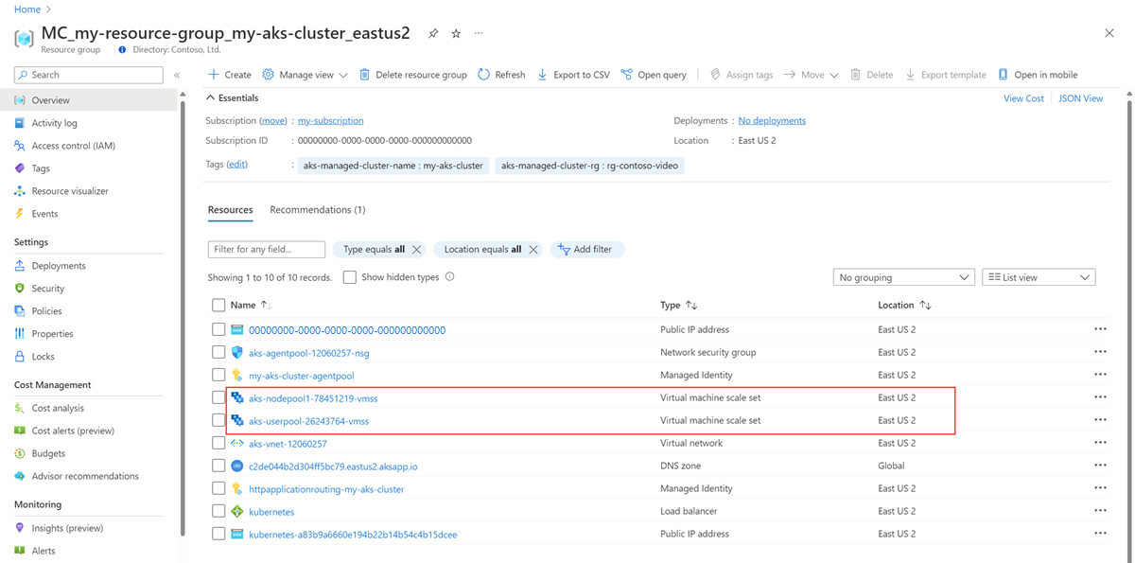Image resolution: width=1135 pixels, height=563 pixels.
Task: Open Cost analysis in sidebar
Action: pos(58,408)
